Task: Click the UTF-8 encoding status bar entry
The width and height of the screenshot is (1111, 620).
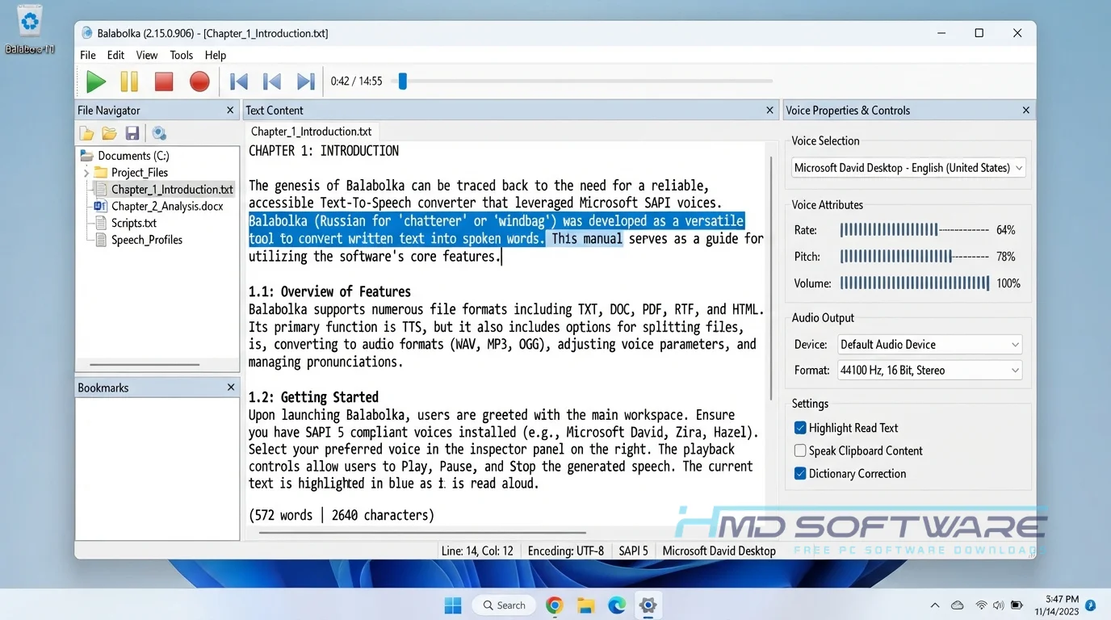Action: click(x=565, y=551)
